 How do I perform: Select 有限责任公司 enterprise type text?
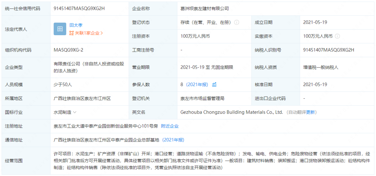click(x=89, y=67)
